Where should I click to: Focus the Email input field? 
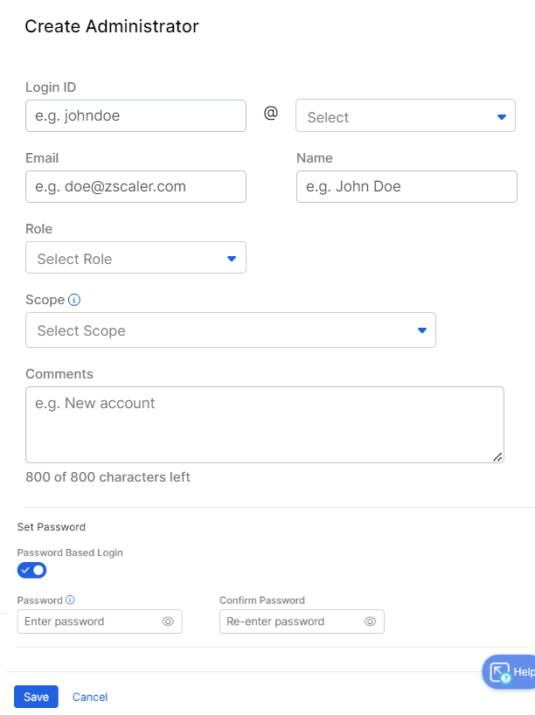(135, 186)
